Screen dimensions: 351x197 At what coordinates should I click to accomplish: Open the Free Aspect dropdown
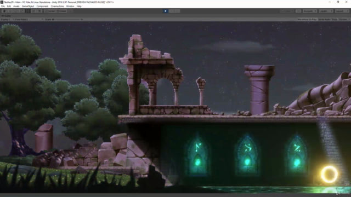pos(29,20)
